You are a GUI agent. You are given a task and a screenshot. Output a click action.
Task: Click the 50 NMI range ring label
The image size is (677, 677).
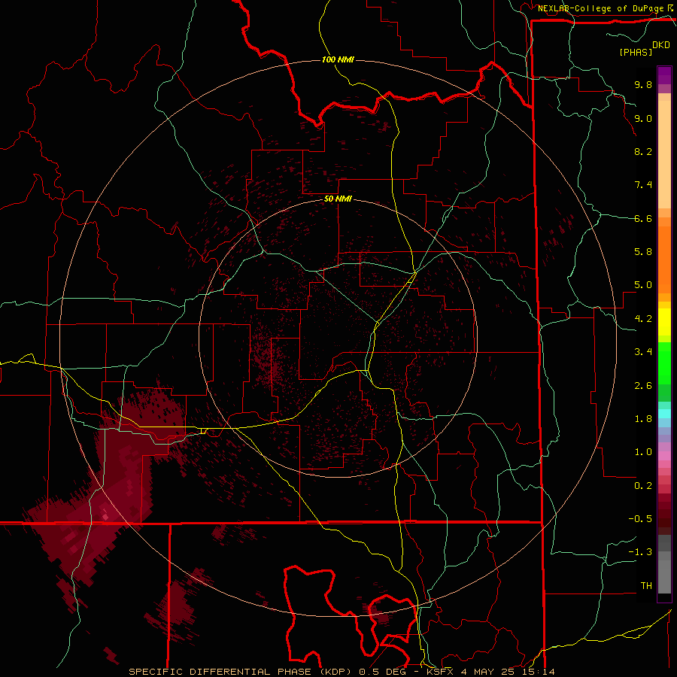point(338,199)
